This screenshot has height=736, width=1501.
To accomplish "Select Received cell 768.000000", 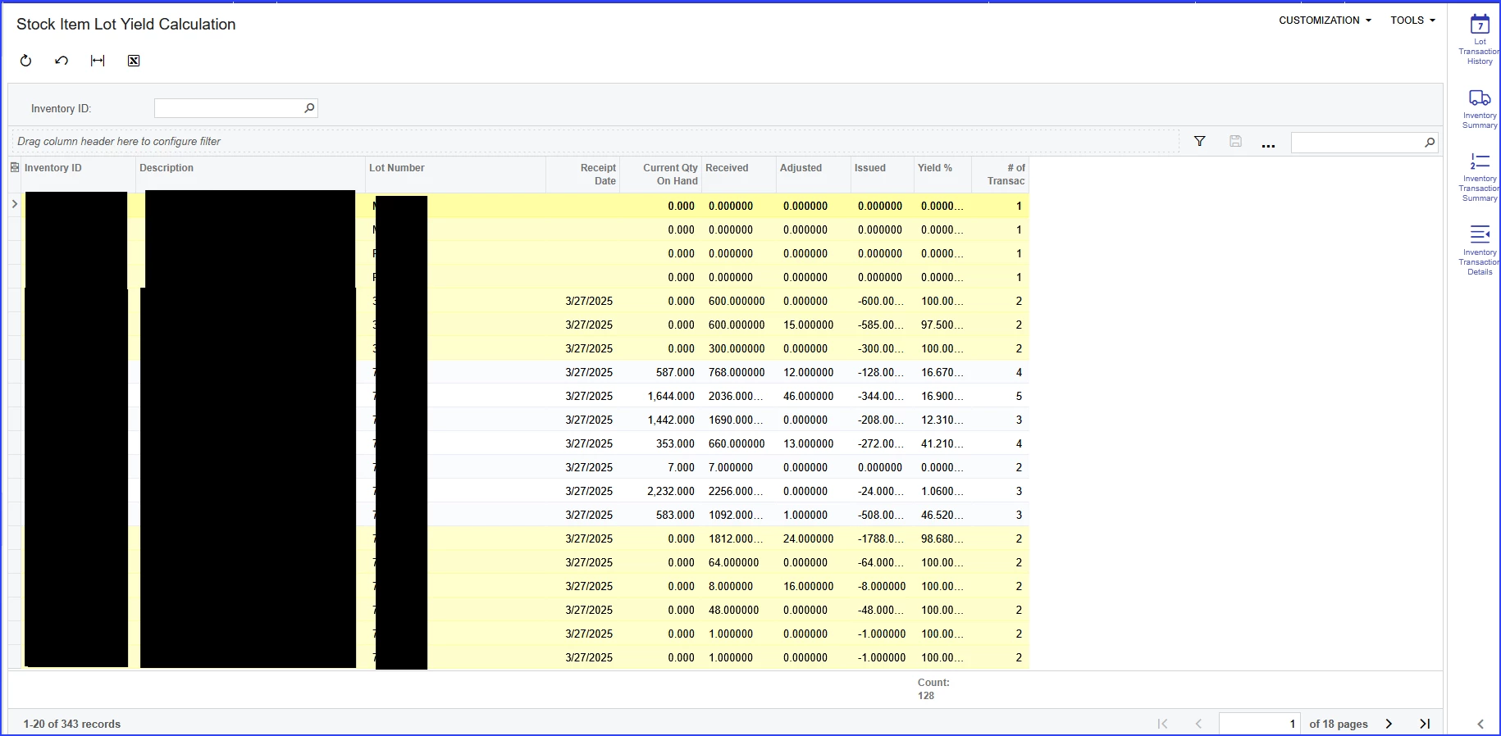I will click(739, 372).
